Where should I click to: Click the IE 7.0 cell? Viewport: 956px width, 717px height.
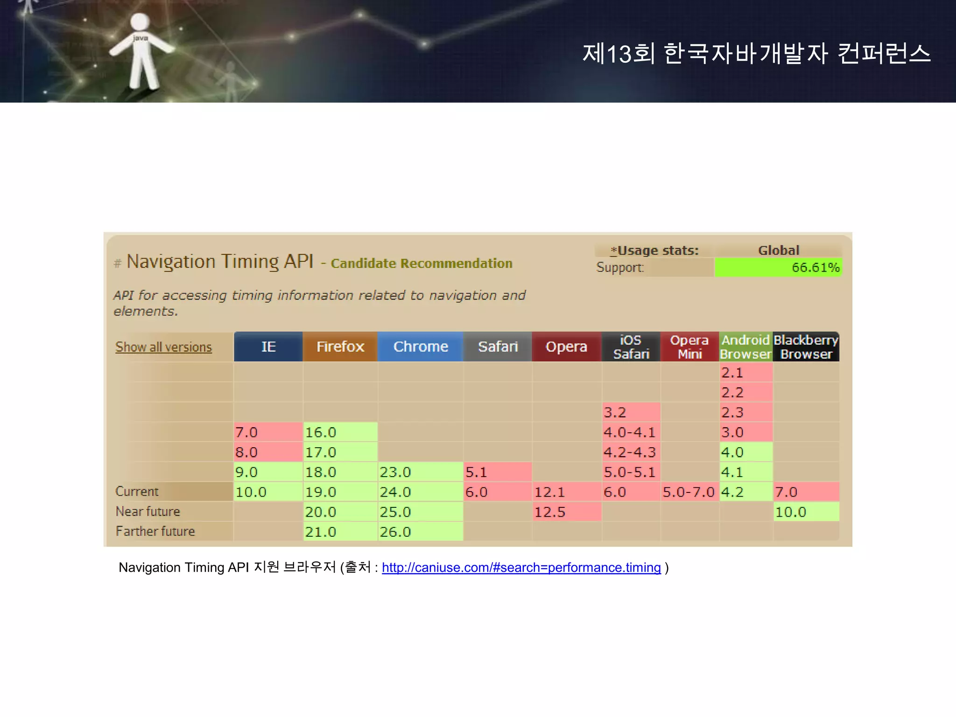coord(268,432)
